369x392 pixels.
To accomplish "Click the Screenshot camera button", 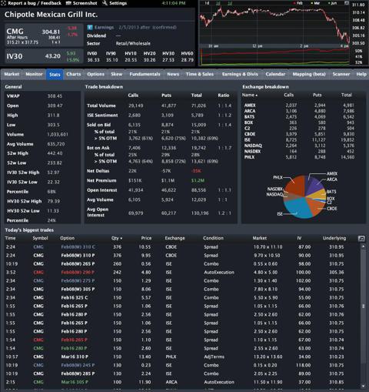I will (x=81, y=3).
